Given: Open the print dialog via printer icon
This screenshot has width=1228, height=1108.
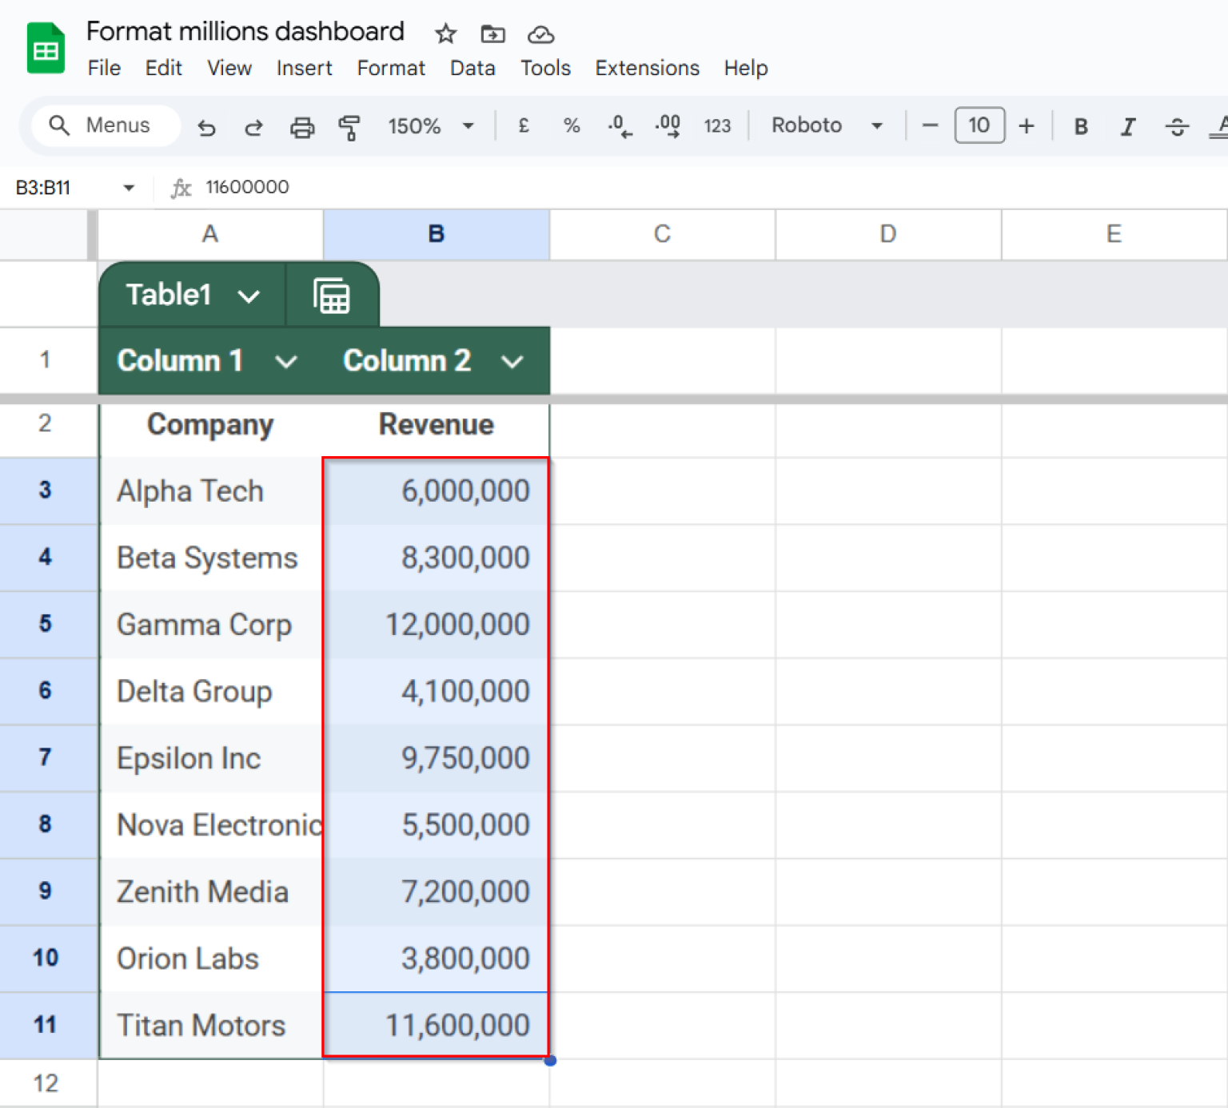Looking at the screenshot, I should coord(302,126).
